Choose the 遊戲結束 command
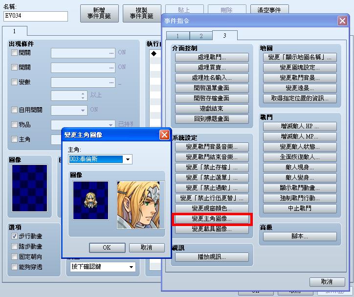This screenshot has height=297, width=354. tap(212, 109)
